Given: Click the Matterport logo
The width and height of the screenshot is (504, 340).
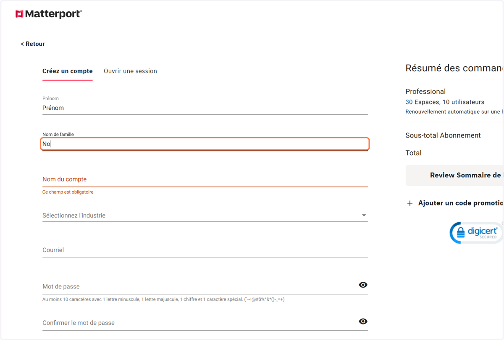Looking at the screenshot, I should (x=49, y=14).
